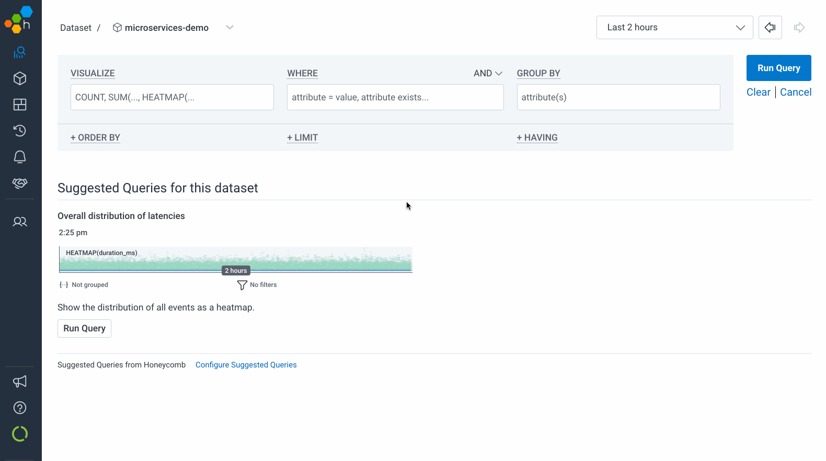Viewport: 826px width, 461px height.
Task: Open the SLOs handshake sidebar icon
Action: tap(20, 183)
